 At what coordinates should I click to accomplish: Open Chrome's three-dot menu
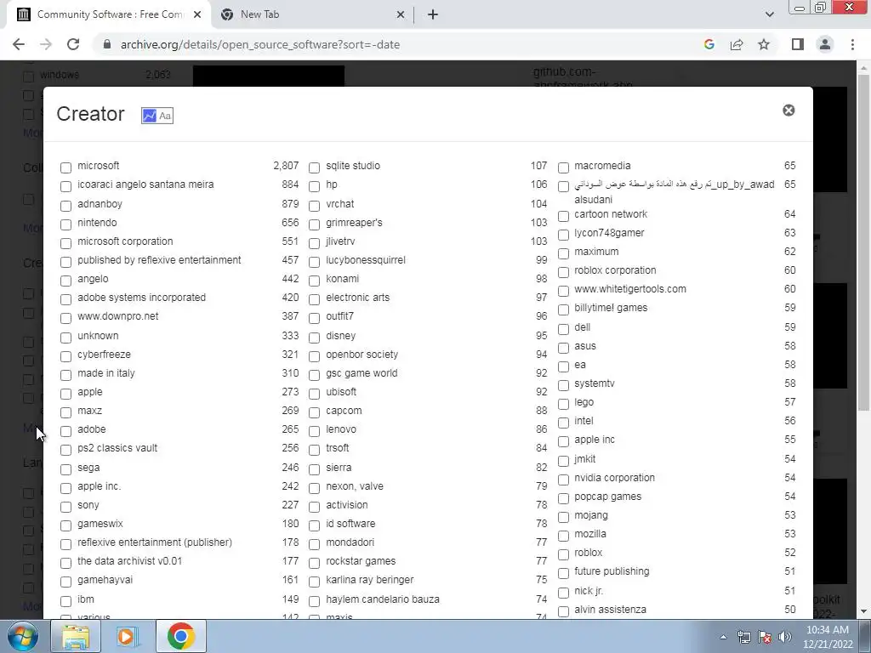coord(852,44)
